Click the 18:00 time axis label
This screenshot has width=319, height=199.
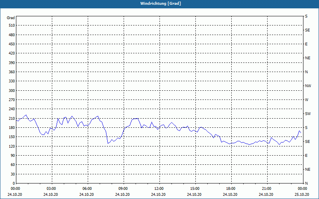tap(231, 189)
